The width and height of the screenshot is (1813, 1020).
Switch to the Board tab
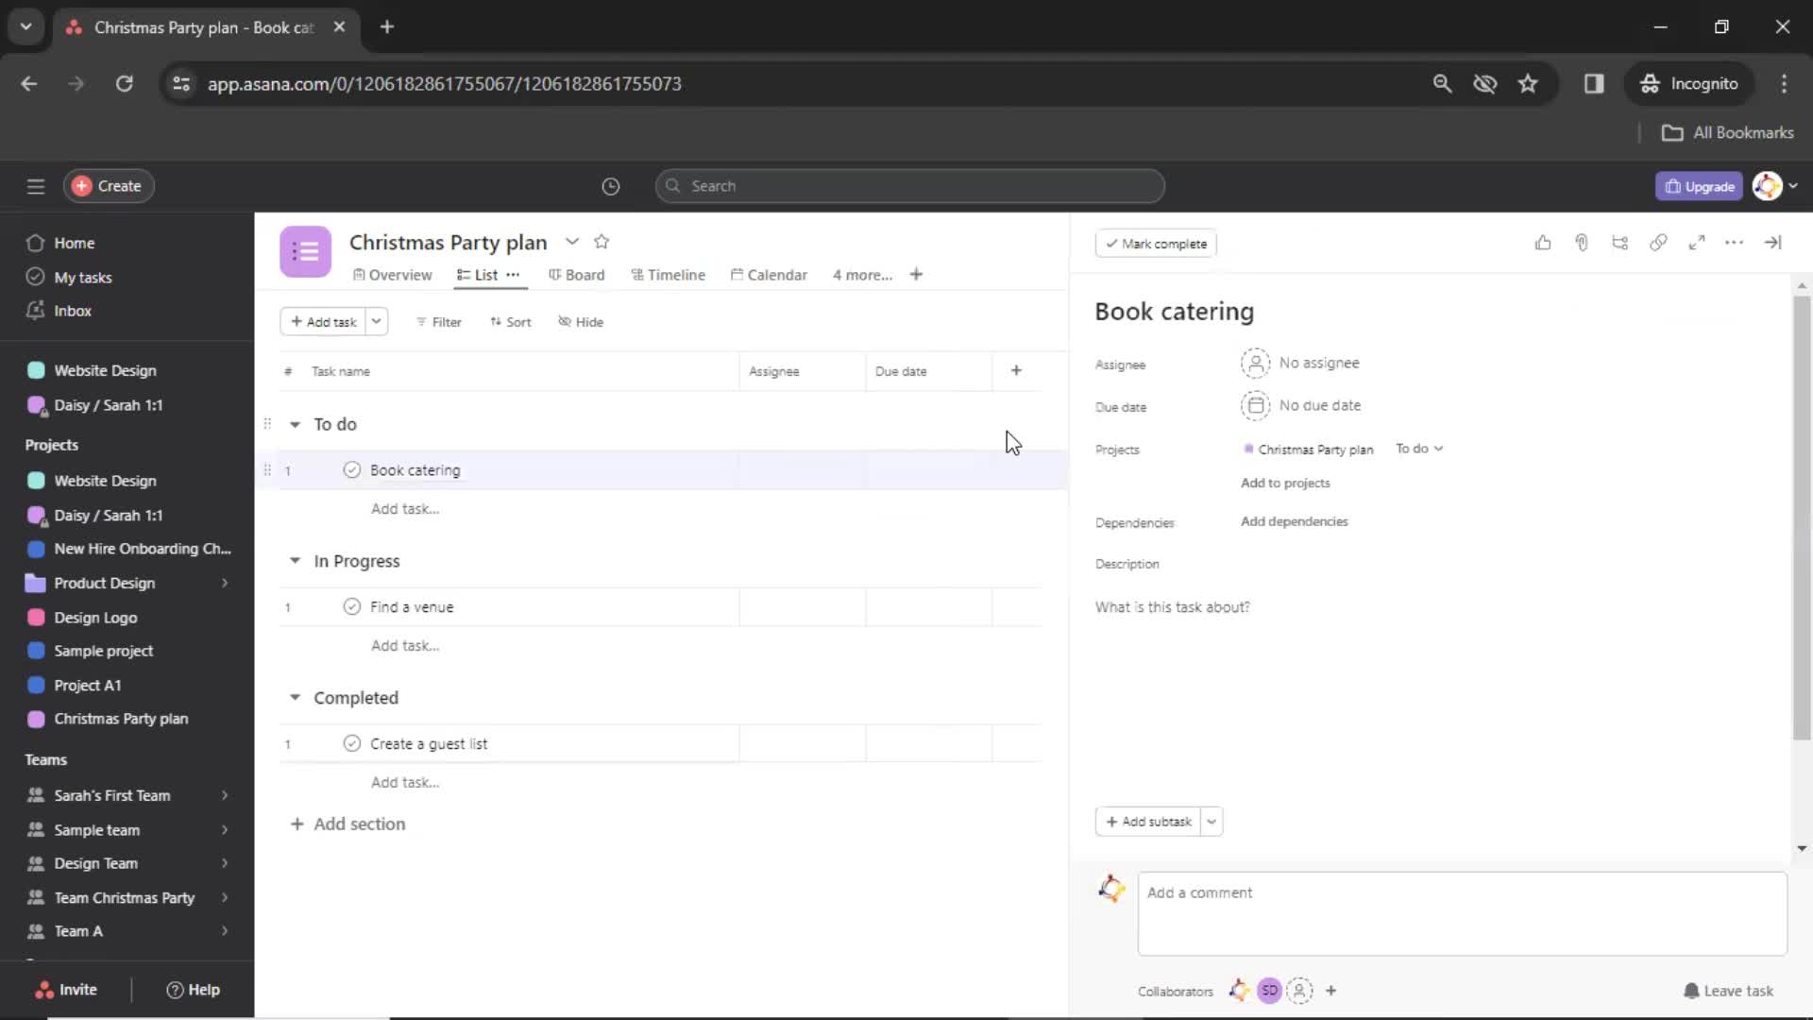tap(584, 274)
